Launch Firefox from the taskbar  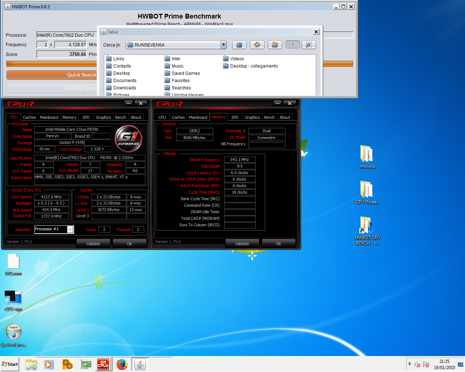pyautogui.click(x=122, y=364)
